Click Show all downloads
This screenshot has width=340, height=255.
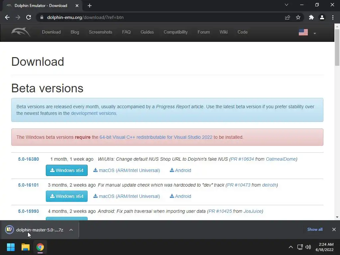coord(315,229)
